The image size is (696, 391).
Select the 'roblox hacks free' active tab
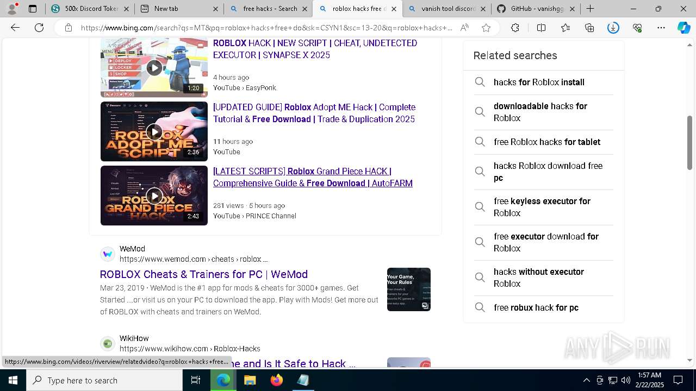pyautogui.click(x=357, y=9)
